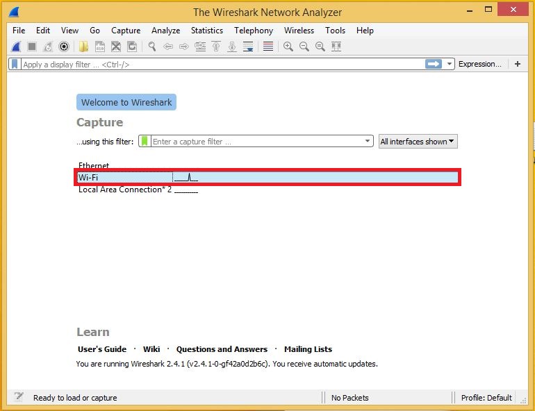The image size is (535, 411).
Task: Click the green capture filter bookmark icon
Action: 145,141
